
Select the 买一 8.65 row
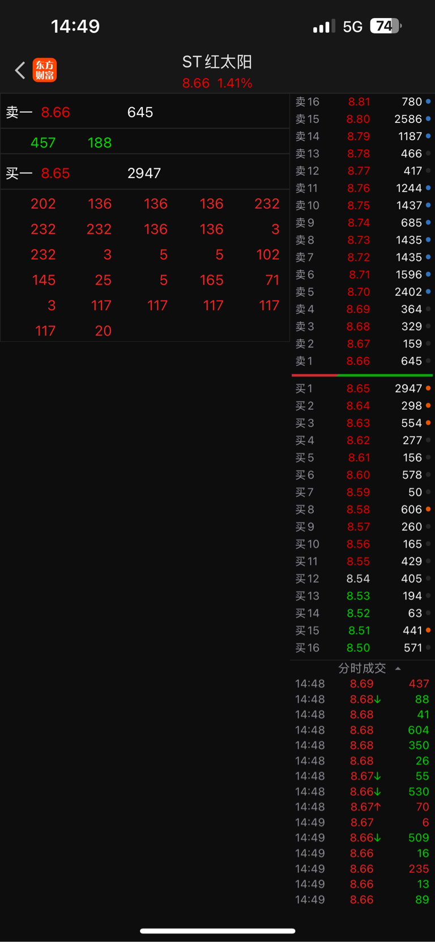145,173
